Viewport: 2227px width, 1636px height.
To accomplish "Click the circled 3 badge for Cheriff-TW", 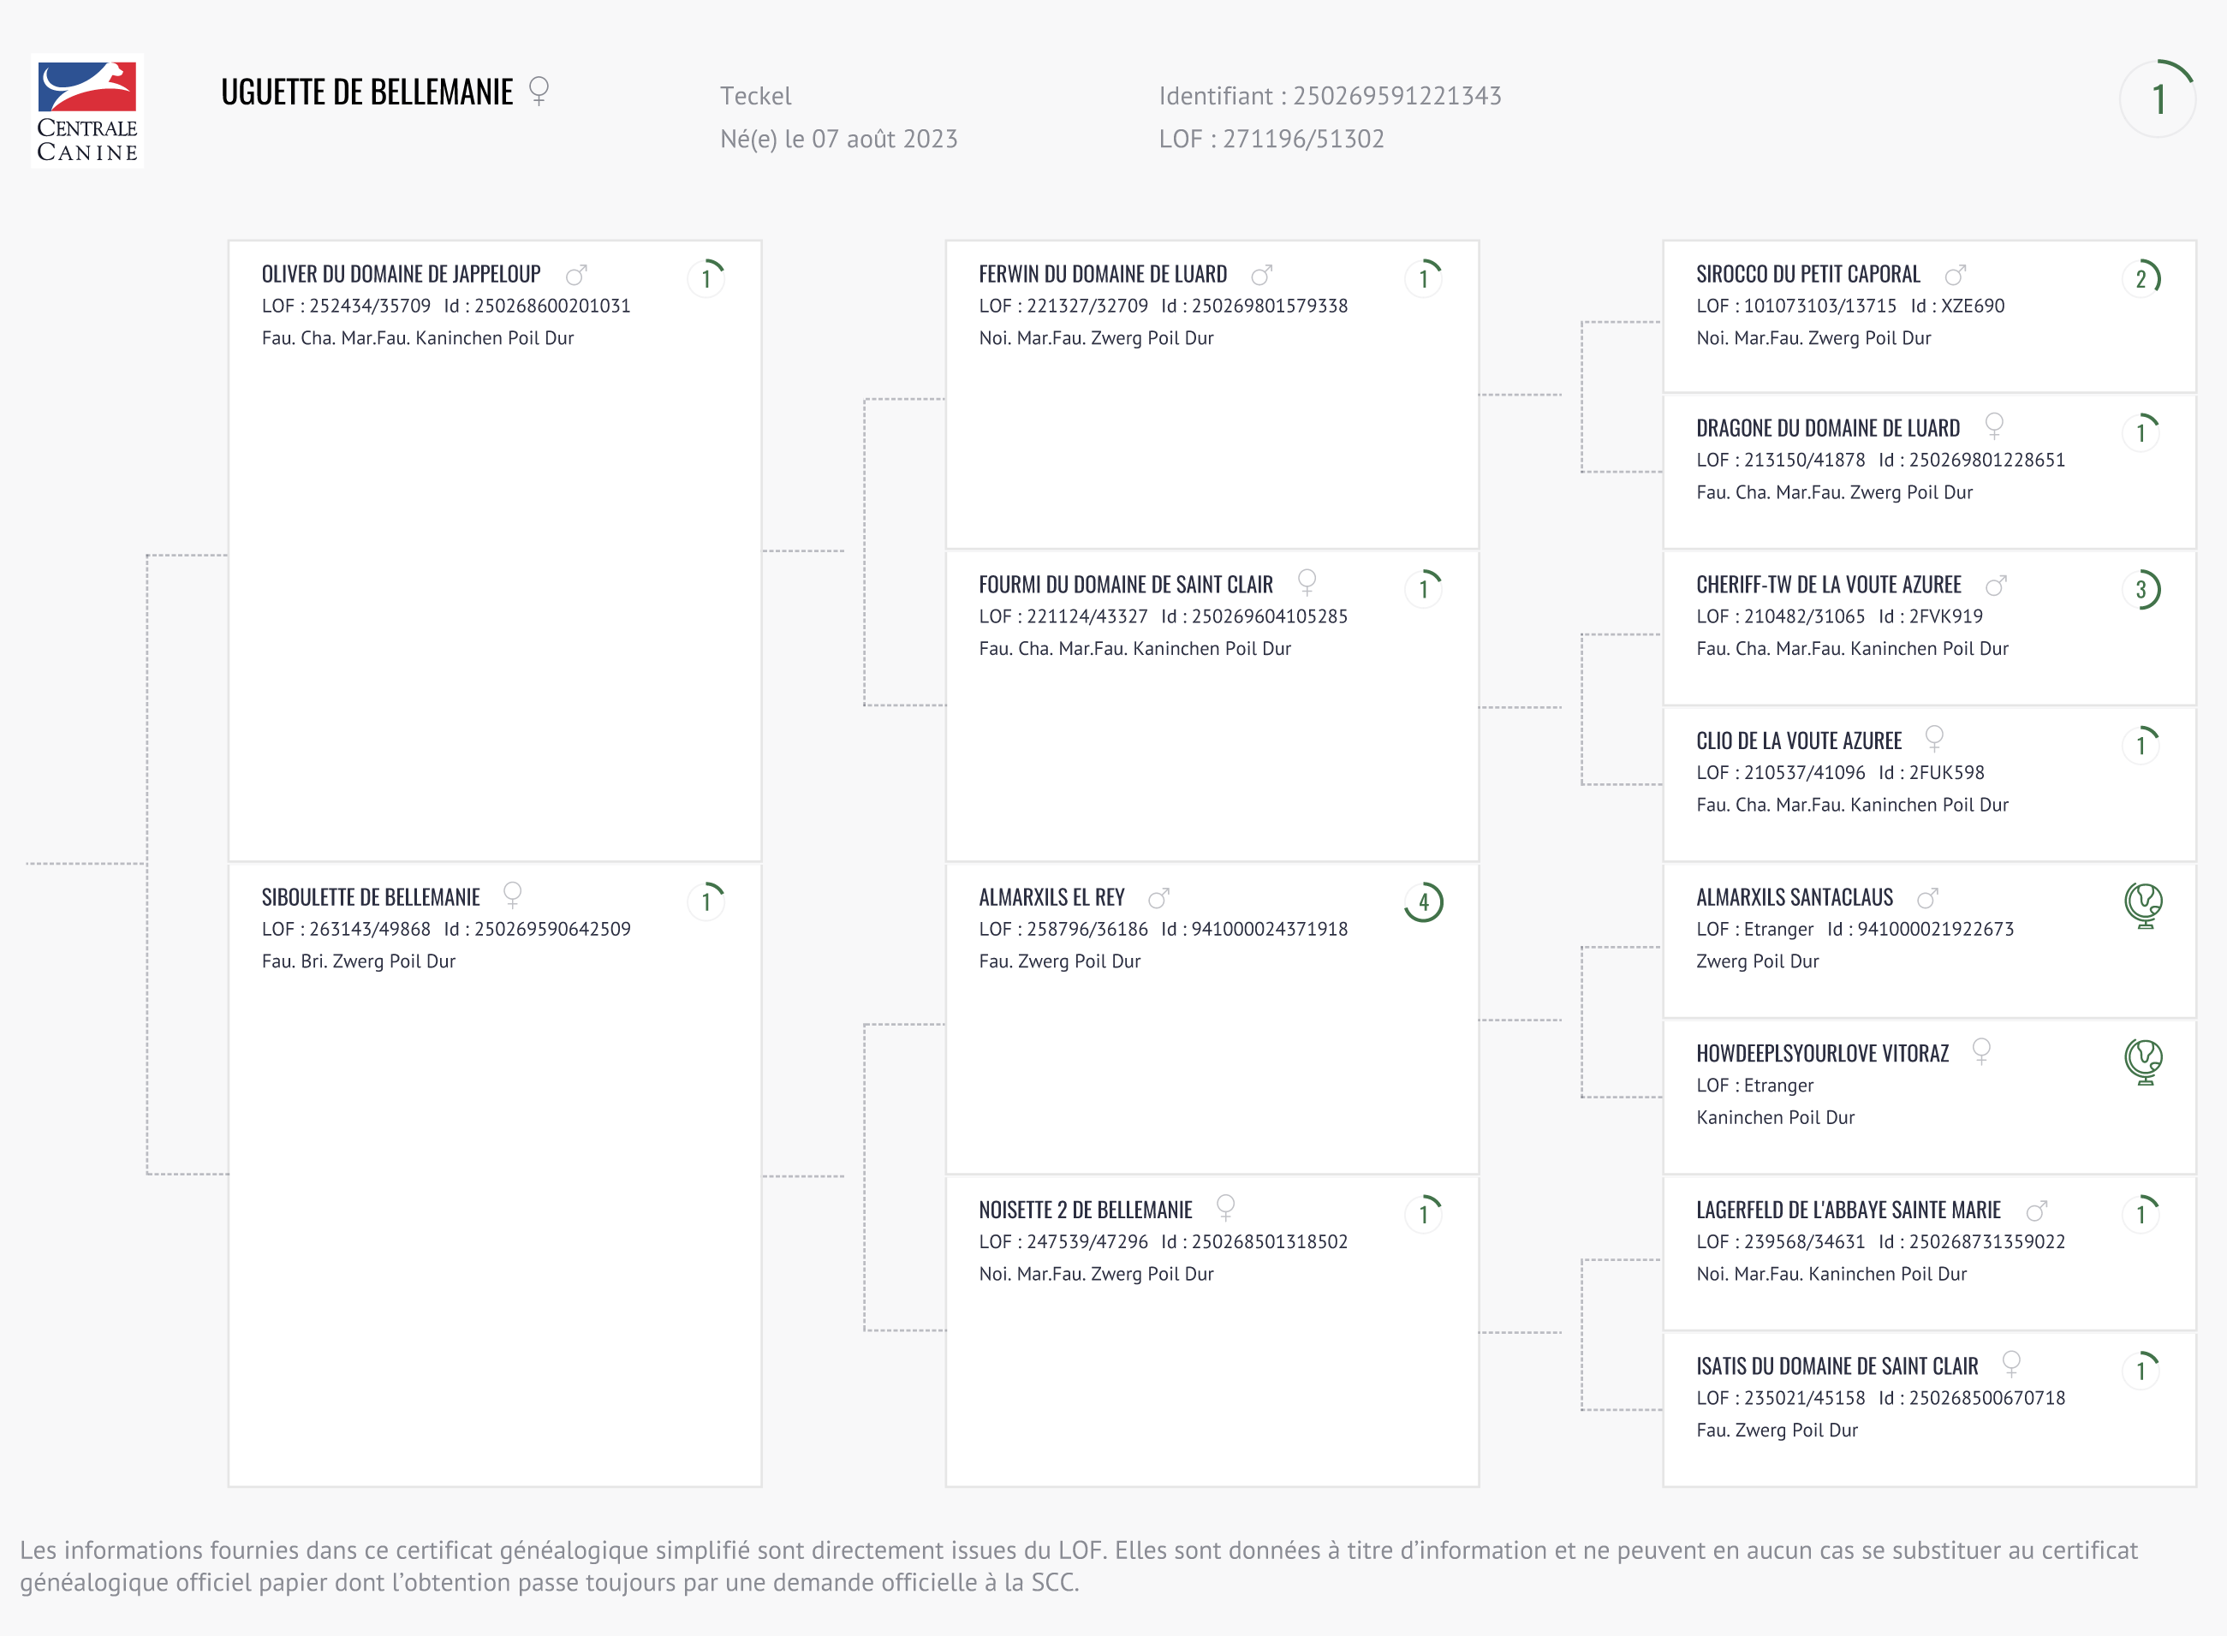I will [2141, 590].
